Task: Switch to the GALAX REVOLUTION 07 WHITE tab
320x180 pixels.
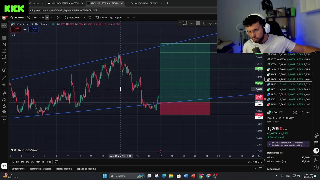Action: click(x=144, y=3)
